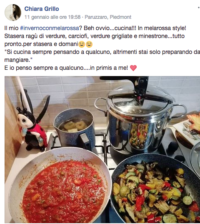
Task: Open the Paruzzaro, Piedmont location link
Action: pyautogui.click(x=108, y=17)
